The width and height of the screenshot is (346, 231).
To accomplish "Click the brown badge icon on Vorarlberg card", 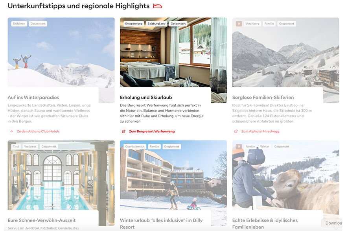I will coord(239,24).
